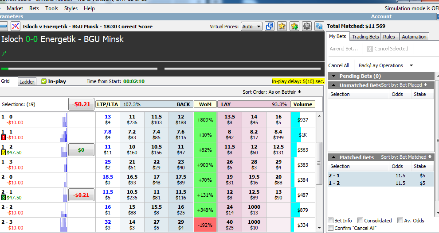Select the 2 - 1 matched bet row

pyautogui.click(x=381, y=176)
